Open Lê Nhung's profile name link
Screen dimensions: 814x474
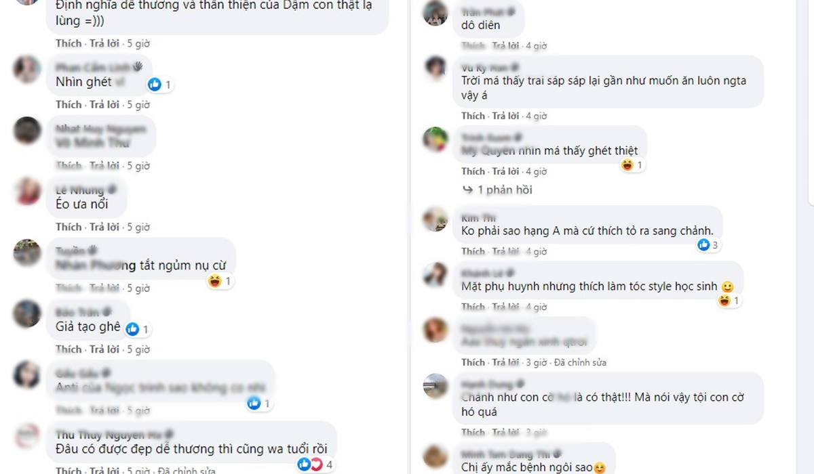coord(79,190)
